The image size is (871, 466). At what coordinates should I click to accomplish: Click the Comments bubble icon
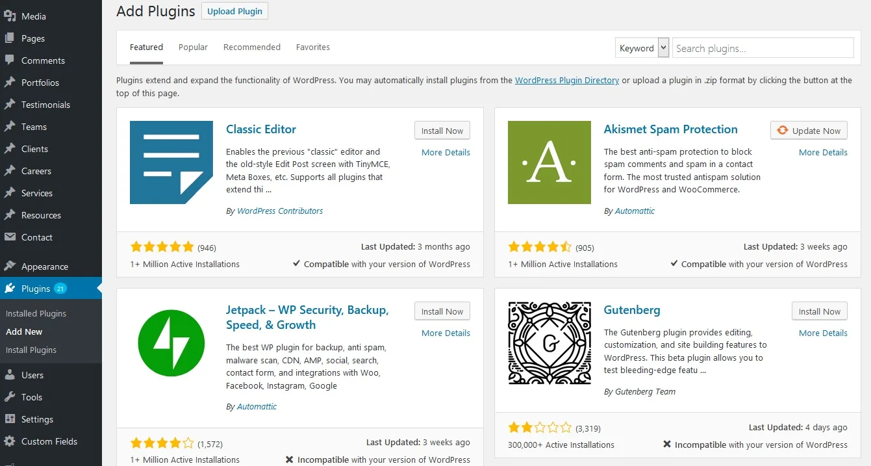[x=10, y=60]
